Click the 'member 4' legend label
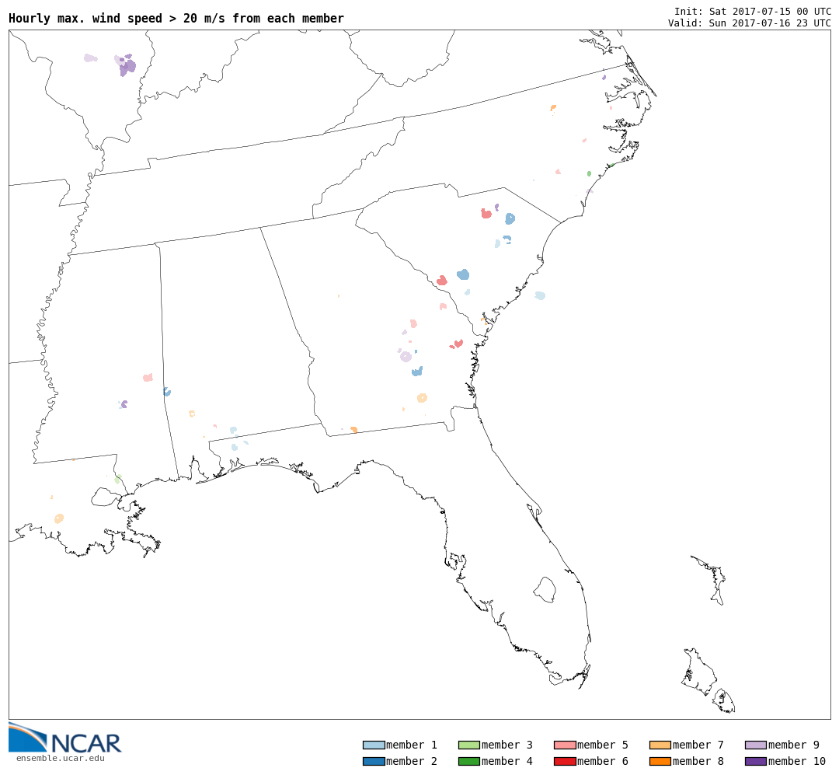 click(507, 761)
